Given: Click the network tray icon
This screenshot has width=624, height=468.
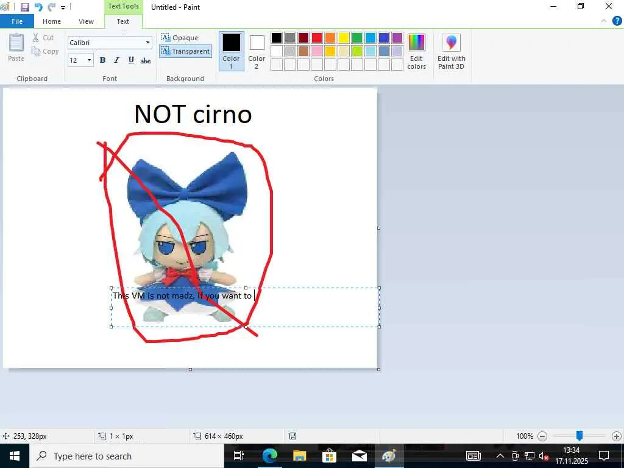Looking at the screenshot, I should point(530,456).
